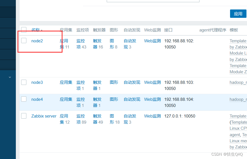Open node4 应用集 link
Viewport: 247px width, 159px height.
point(66,99)
